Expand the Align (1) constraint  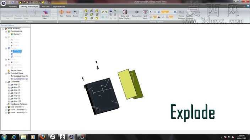[9, 85]
